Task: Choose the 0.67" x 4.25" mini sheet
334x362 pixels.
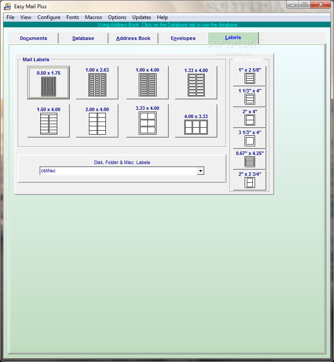Action: [249, 159]
